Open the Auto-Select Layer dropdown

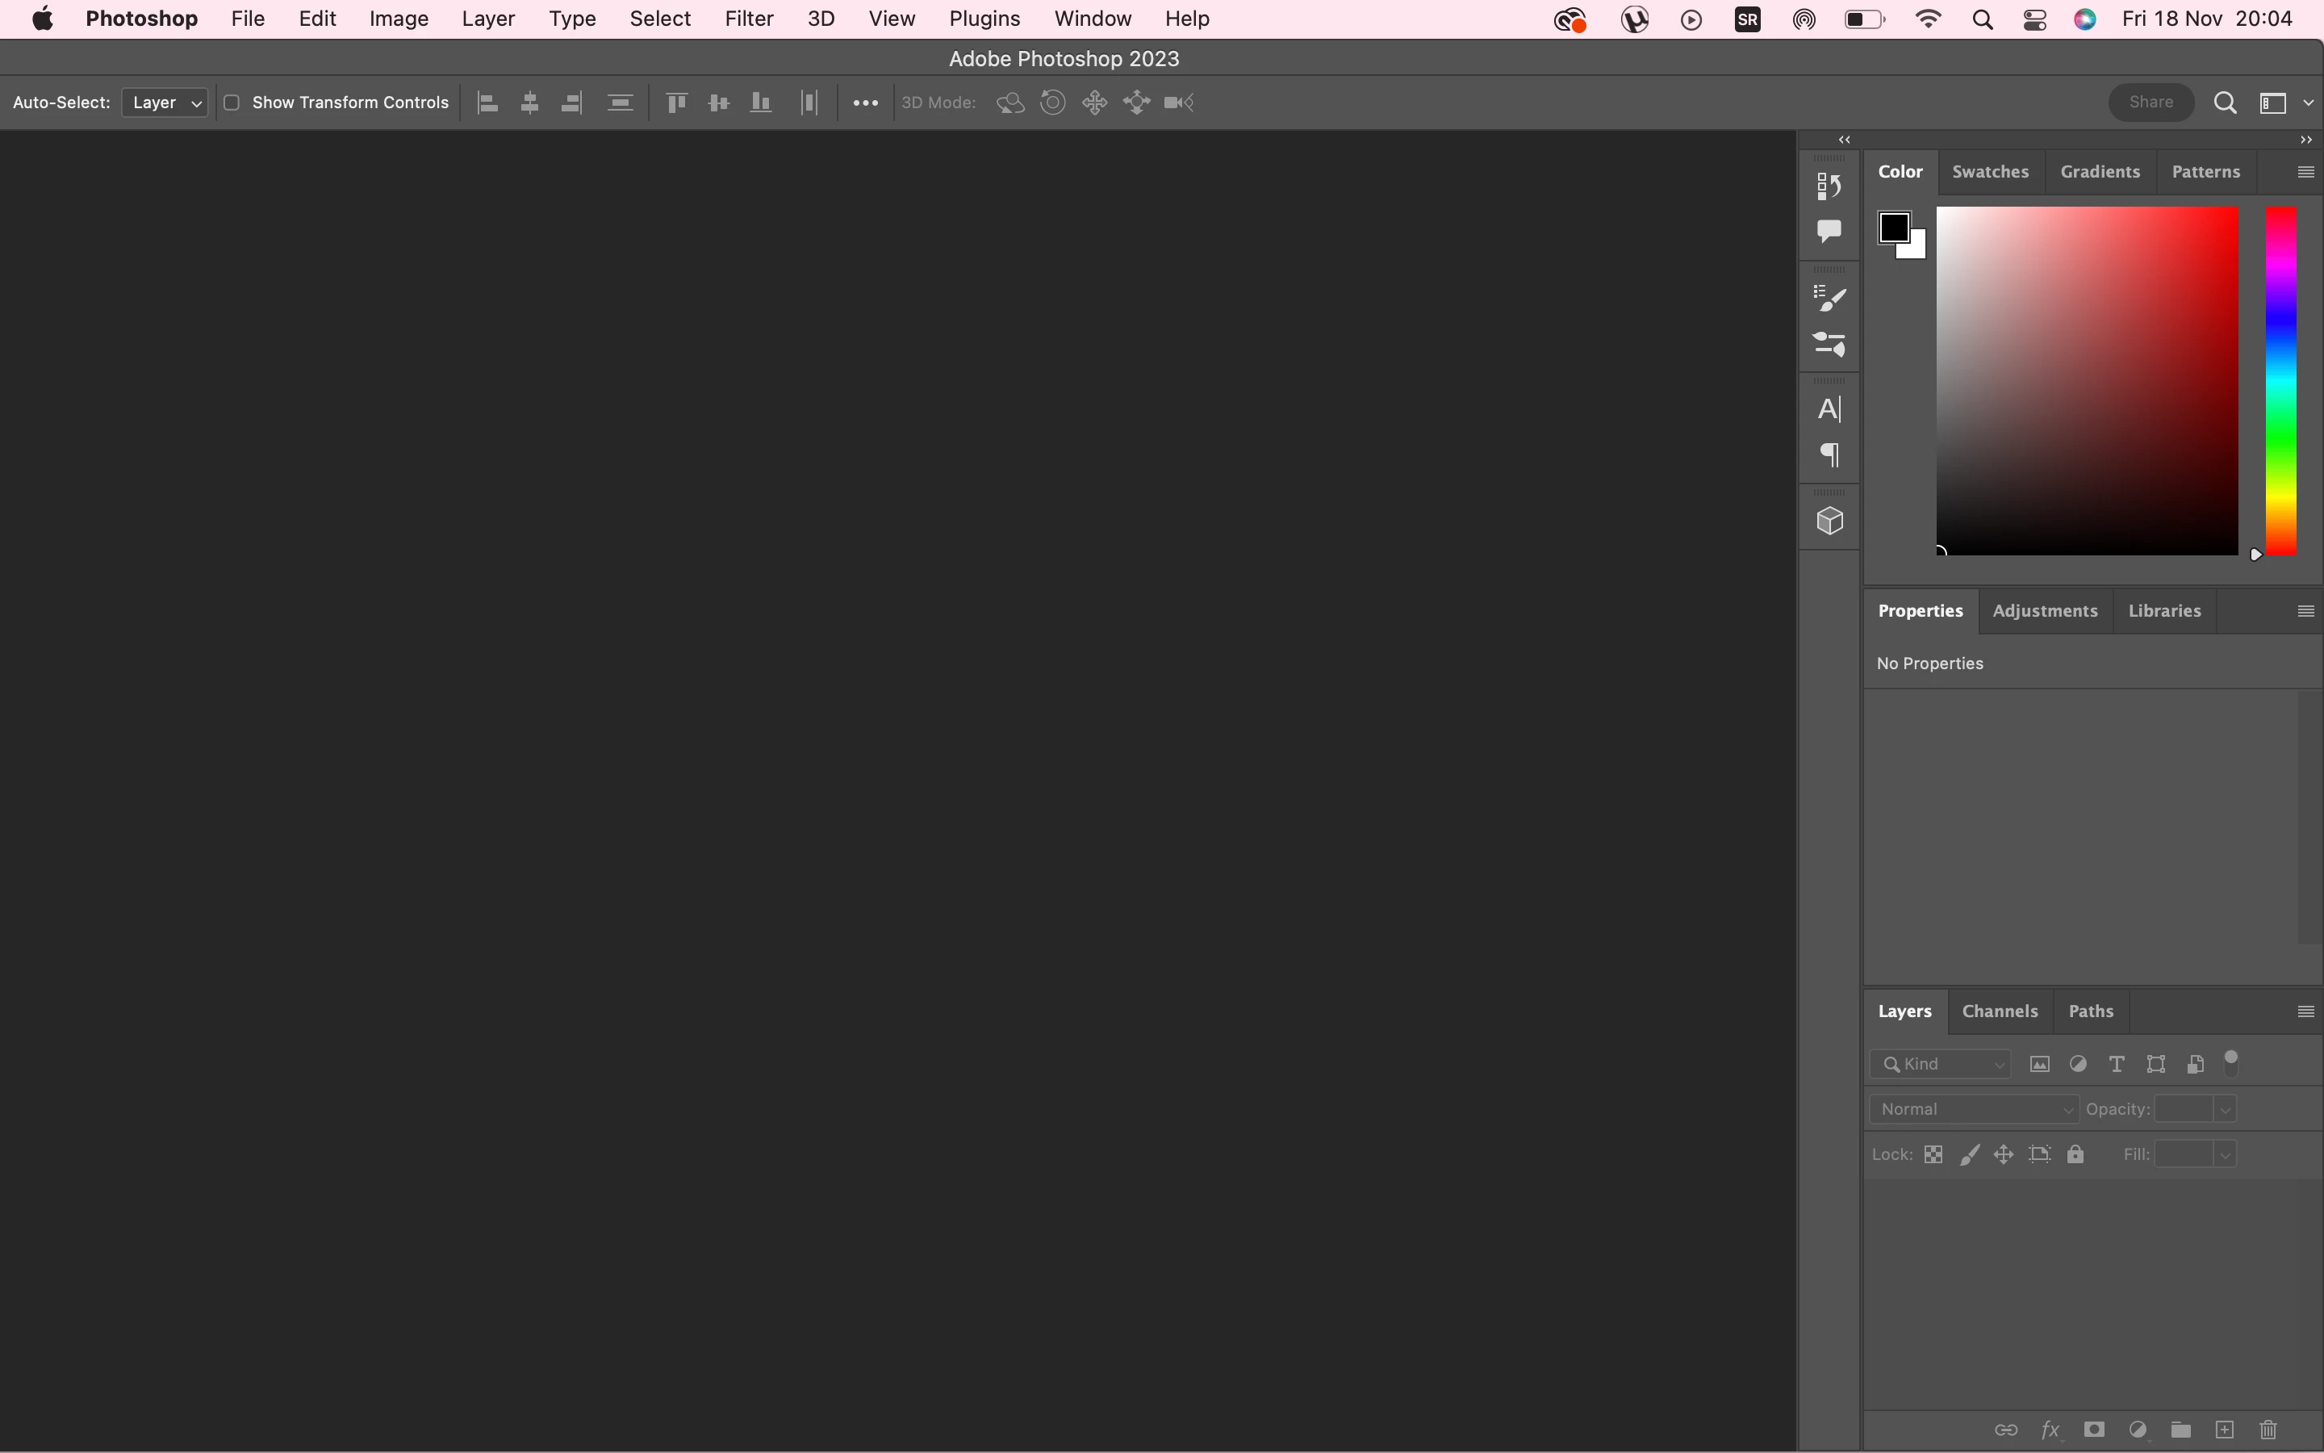coord(165,103)
